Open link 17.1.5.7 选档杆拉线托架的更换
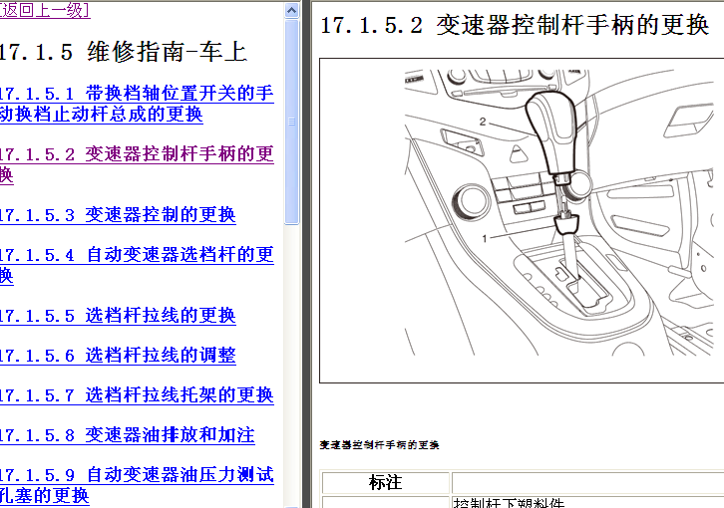 (x=137, y=395)
